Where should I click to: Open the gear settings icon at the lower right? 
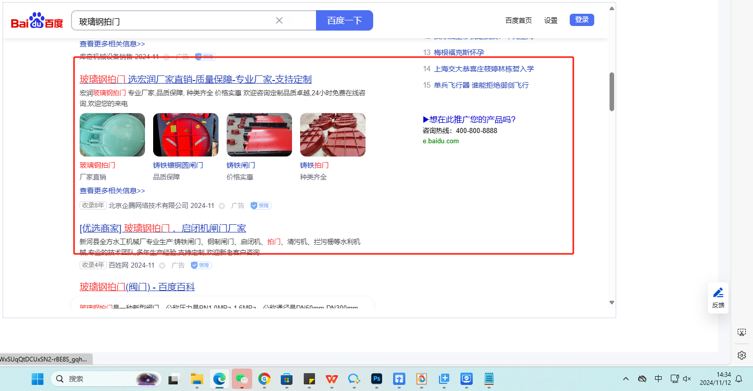coord(742,355)
